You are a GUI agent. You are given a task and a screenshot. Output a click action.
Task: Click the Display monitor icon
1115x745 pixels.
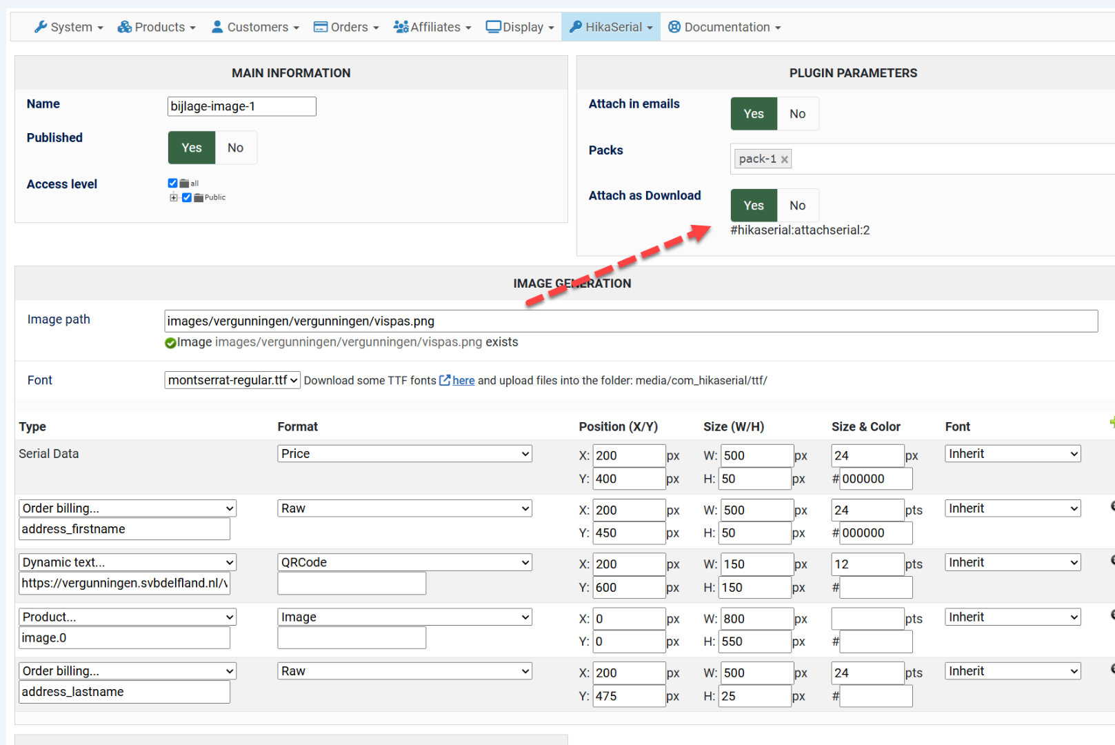coord(493,27)
